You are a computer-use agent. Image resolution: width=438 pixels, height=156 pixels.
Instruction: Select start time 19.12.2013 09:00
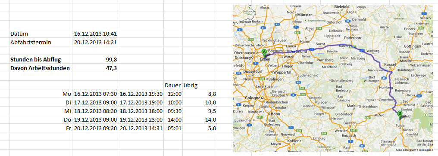95,120
